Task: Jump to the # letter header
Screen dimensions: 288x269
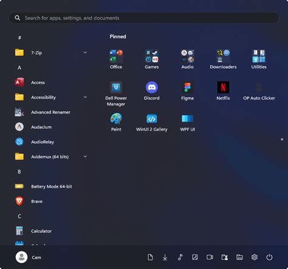Action: point(19,38)
